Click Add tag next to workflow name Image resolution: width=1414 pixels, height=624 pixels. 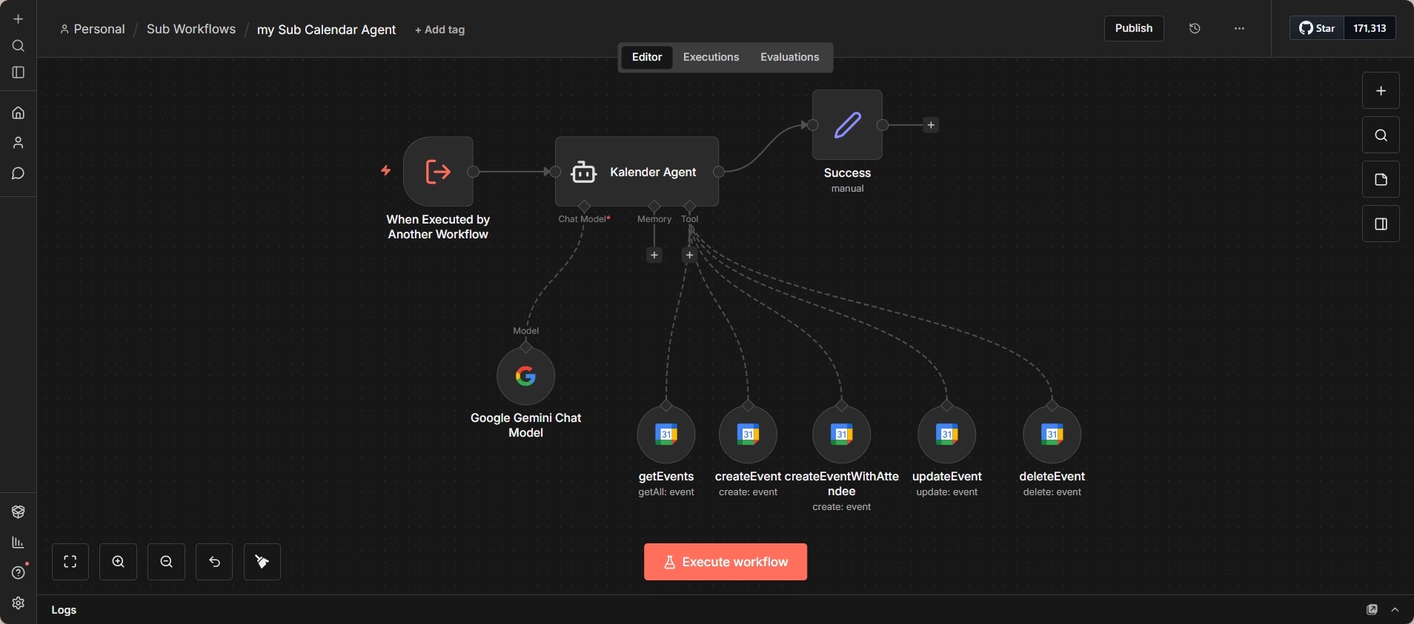440,30
